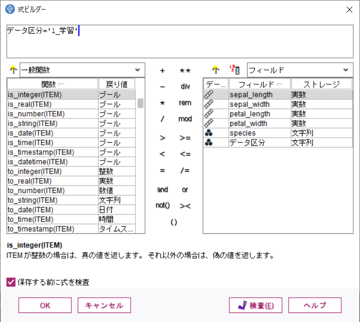Insert the rem operator

(185, 103)
